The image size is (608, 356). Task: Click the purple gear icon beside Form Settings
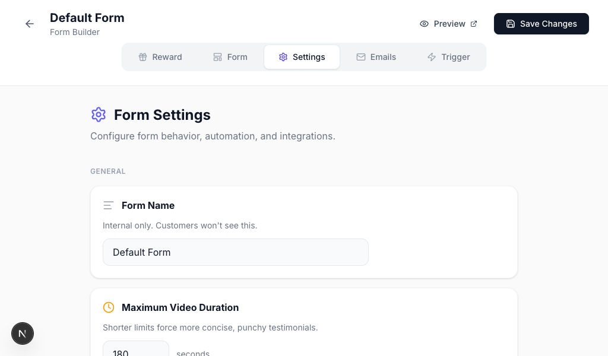[99, 115]
